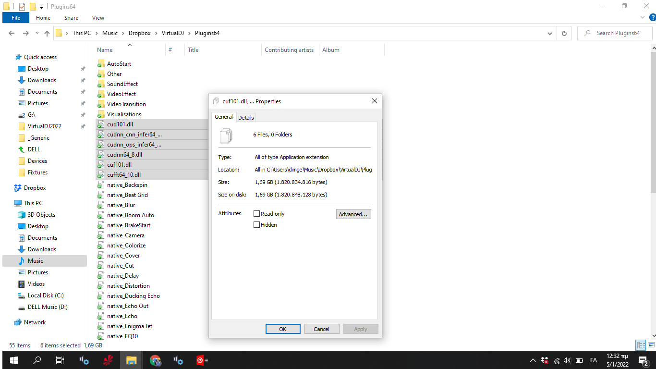Switch the ΕΛ input language indicator
The height and width of the screenshot is (369, 656).
(593, 360)
